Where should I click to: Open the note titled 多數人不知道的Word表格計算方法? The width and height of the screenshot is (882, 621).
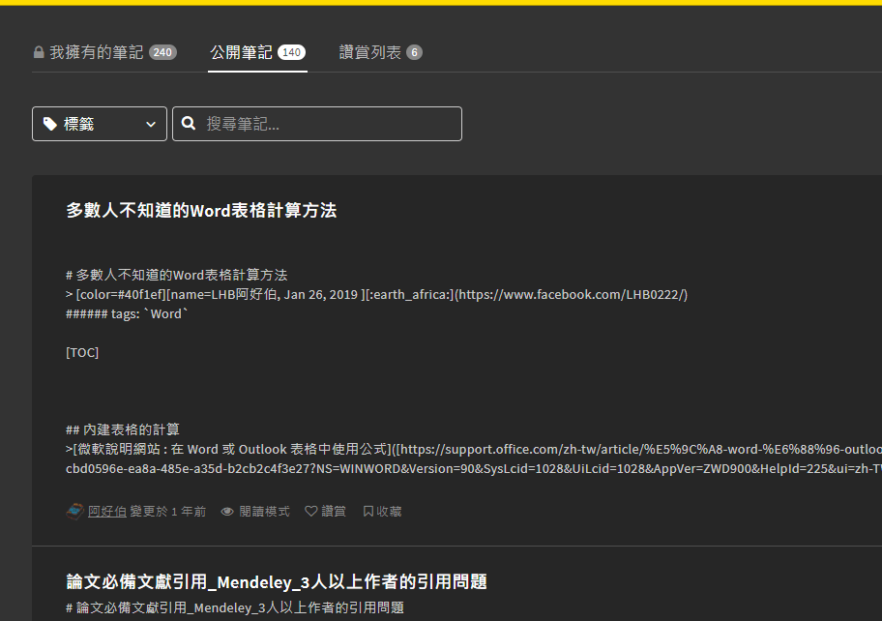pyautogui.click(x=201, y=210)
